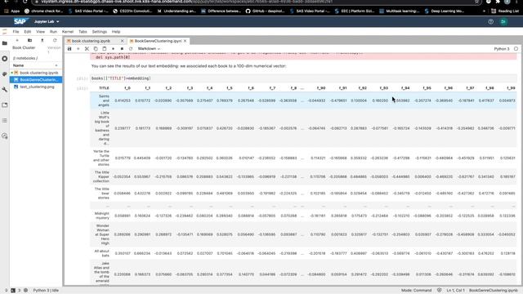
Task: Run the selected cell
Action: (x=113, y=49)
